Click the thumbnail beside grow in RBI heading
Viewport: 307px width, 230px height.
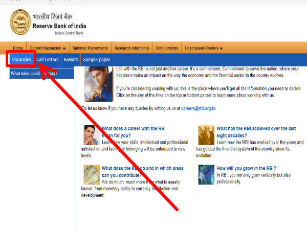click(x=206, y=175)
